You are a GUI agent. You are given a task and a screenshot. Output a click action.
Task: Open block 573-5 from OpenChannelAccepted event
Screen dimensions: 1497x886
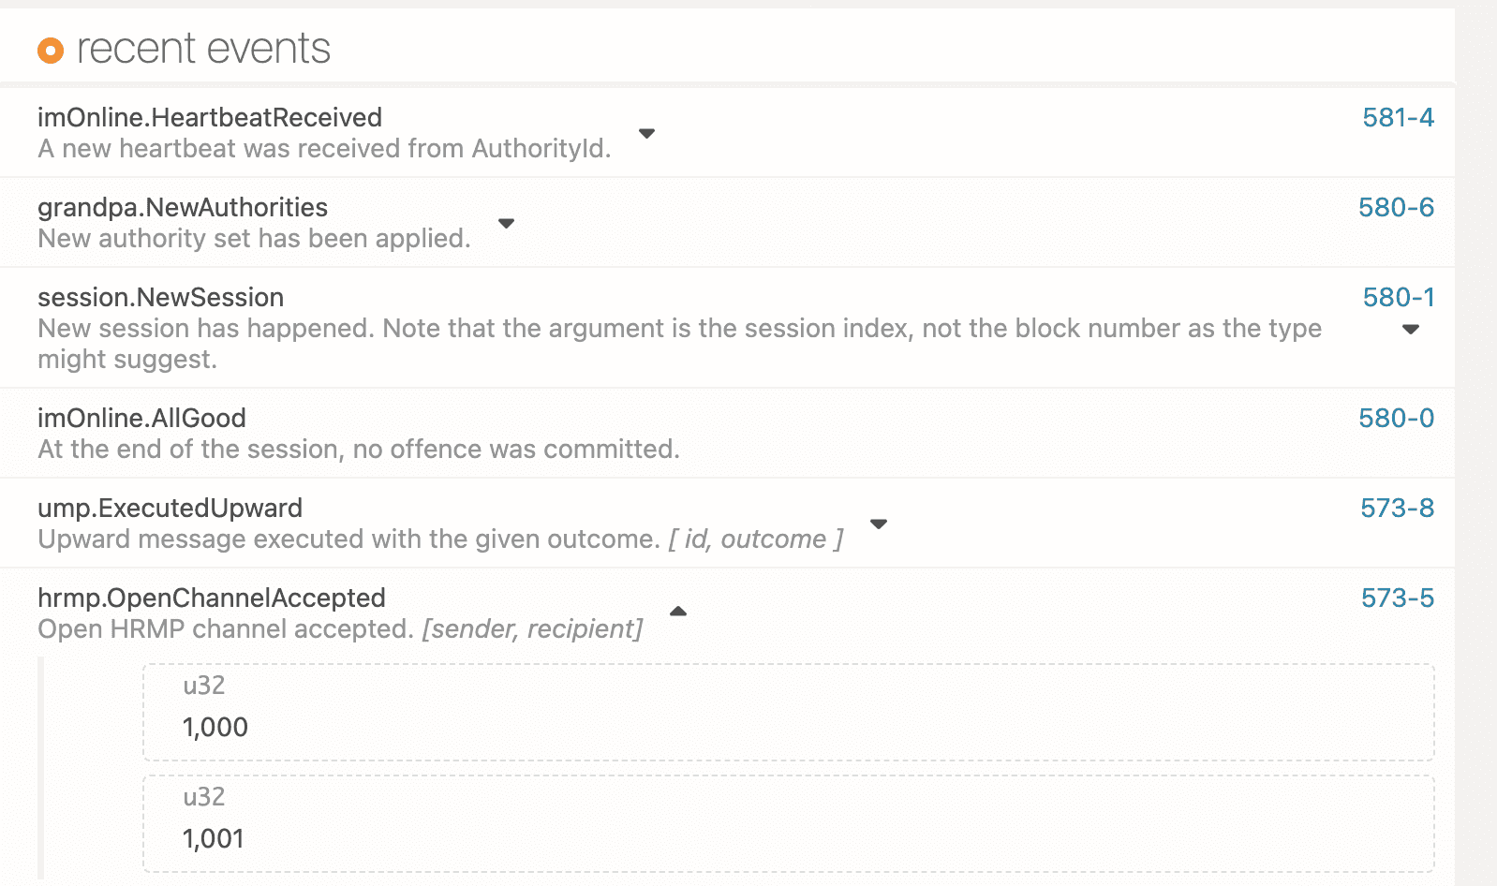pyautogui.click(x=1397, y=598)
